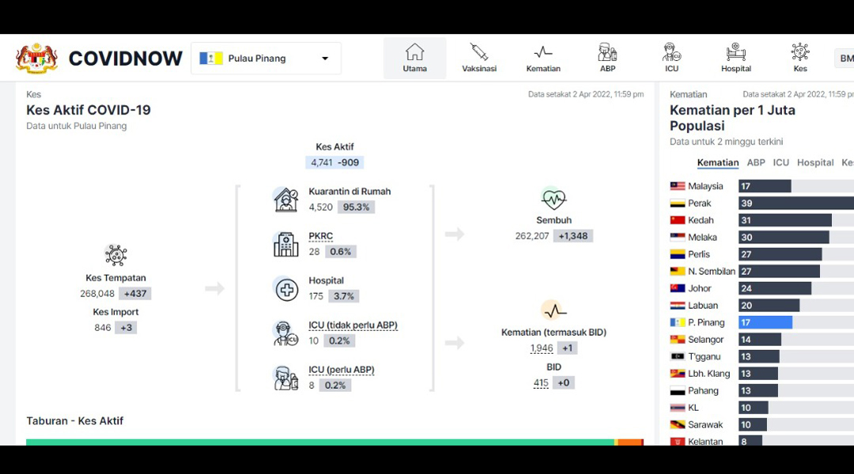
Task: Open the Vaksinasi syringe tab
Action: [x=478, y=58]
